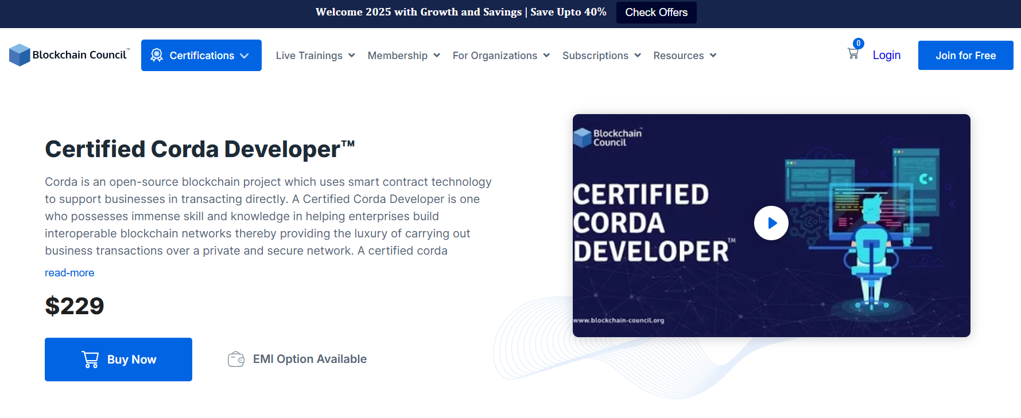Image resolution: width=1021 pixels, height=418 pixels.
Task: Click the wallet icon beside EMI Option
Action: (236, 360)
